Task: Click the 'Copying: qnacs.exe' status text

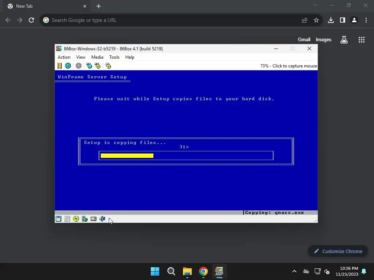Action: [x=274, y=213]
